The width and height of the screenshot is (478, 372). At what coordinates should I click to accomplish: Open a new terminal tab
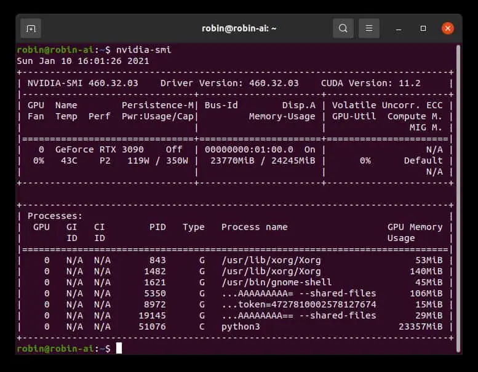tap(31, 29)
